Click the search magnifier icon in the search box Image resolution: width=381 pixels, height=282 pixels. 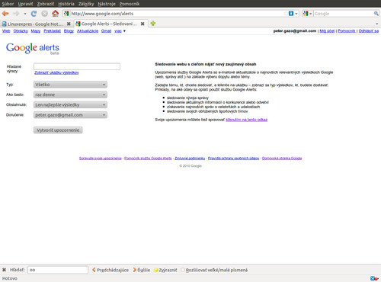point(376,14)
